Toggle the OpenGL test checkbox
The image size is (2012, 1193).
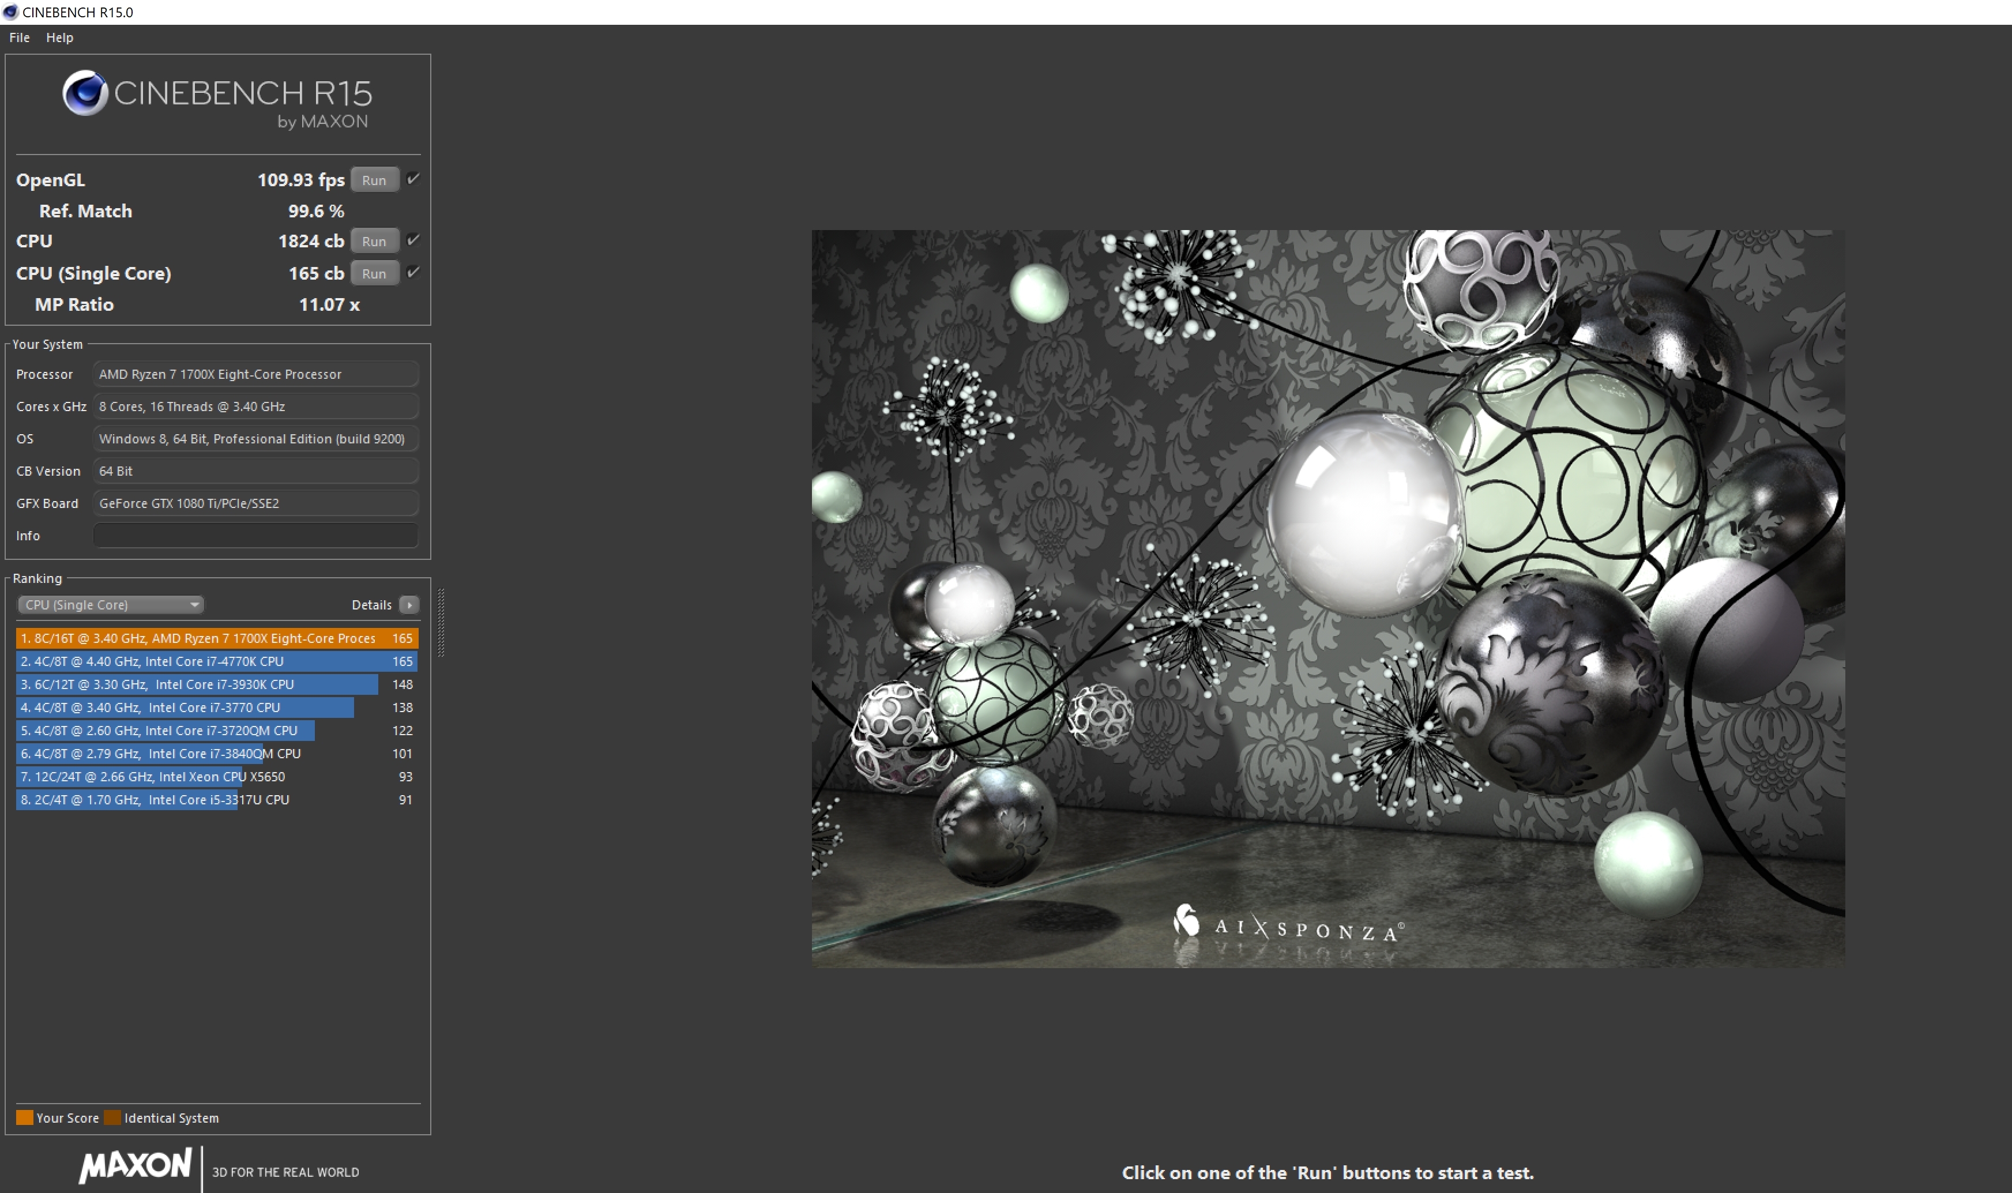point(413,179)
